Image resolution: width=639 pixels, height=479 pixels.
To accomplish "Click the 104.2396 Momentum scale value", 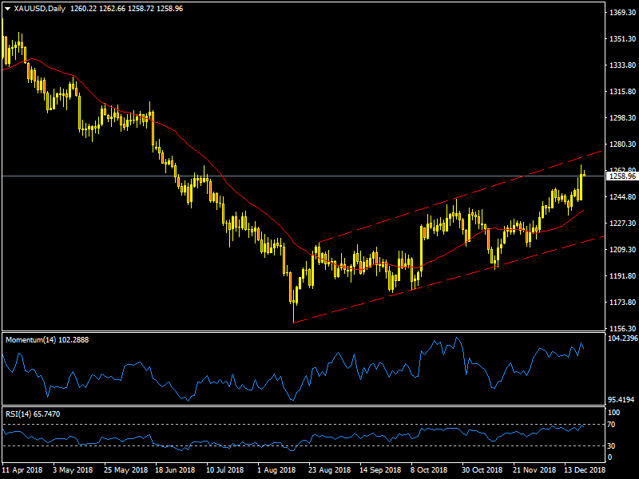I will [620, 338].
